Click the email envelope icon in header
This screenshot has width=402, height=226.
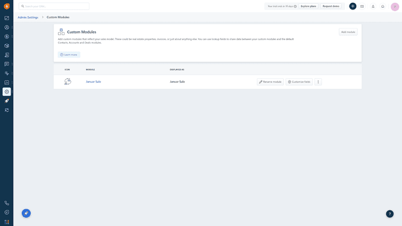click(362, 6)
